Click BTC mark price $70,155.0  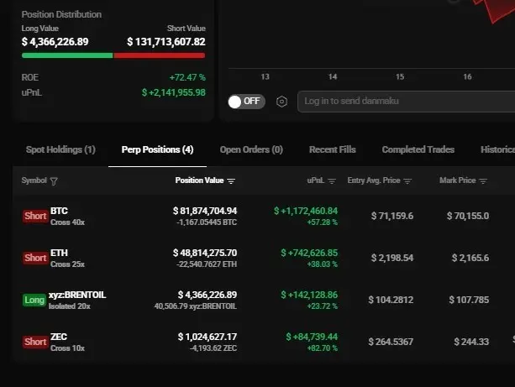468,216
